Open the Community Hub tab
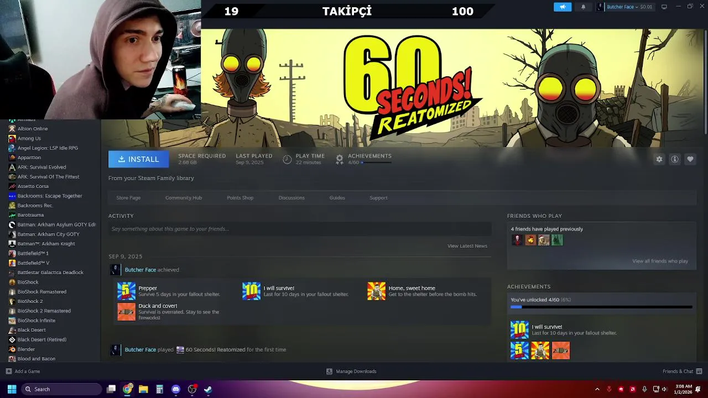708x398 pixels. point(184,198)
